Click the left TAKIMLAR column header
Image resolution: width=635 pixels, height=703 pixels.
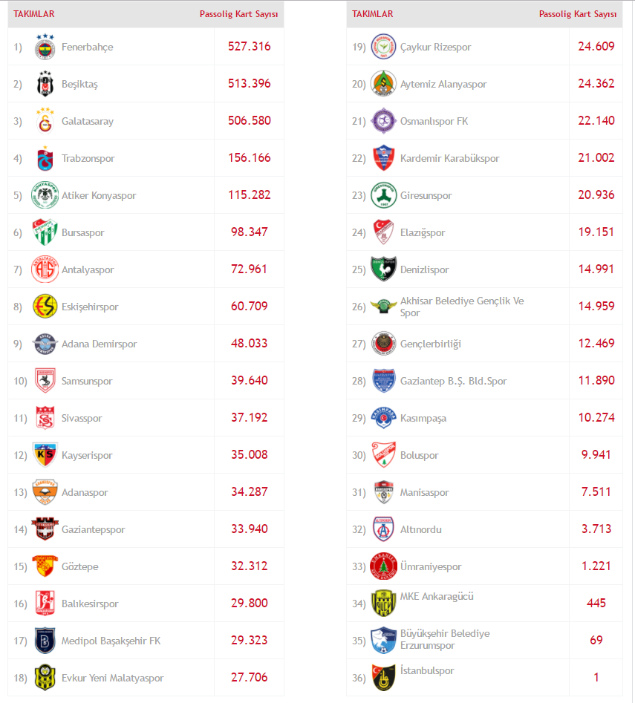pyautogui.click(x=34, y=14)
